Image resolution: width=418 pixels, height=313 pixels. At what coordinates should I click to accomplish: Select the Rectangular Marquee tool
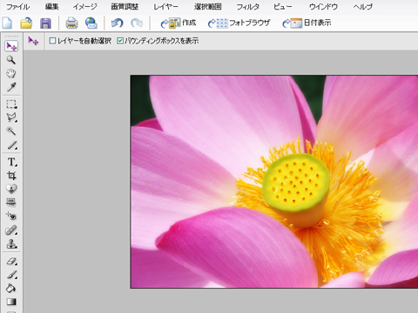click(11, 103)
